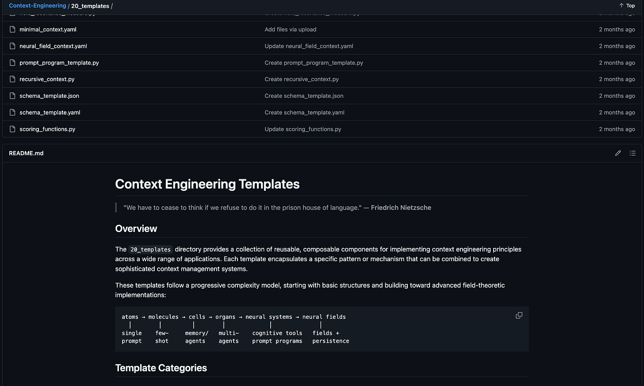Click the 'Template Categories' heading
The height and width of the screenshot is (386, 644).
coord(161,368)
